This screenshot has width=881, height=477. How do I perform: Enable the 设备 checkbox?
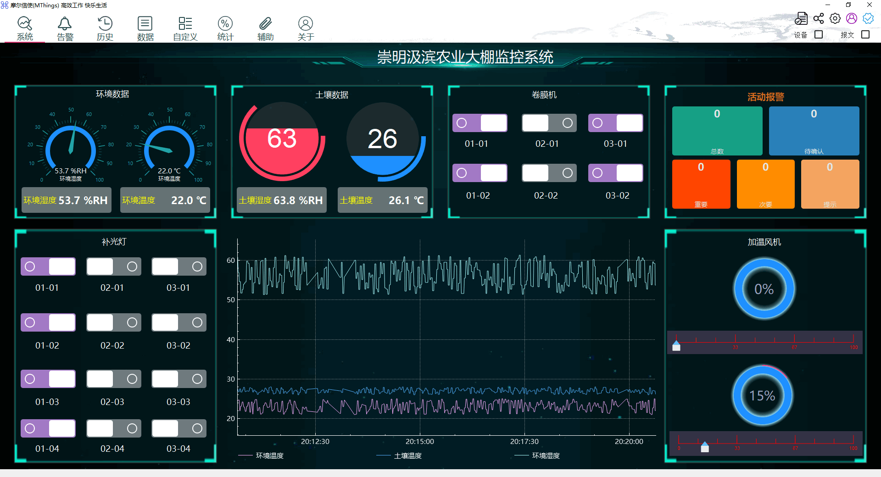(x=819, y=35)
